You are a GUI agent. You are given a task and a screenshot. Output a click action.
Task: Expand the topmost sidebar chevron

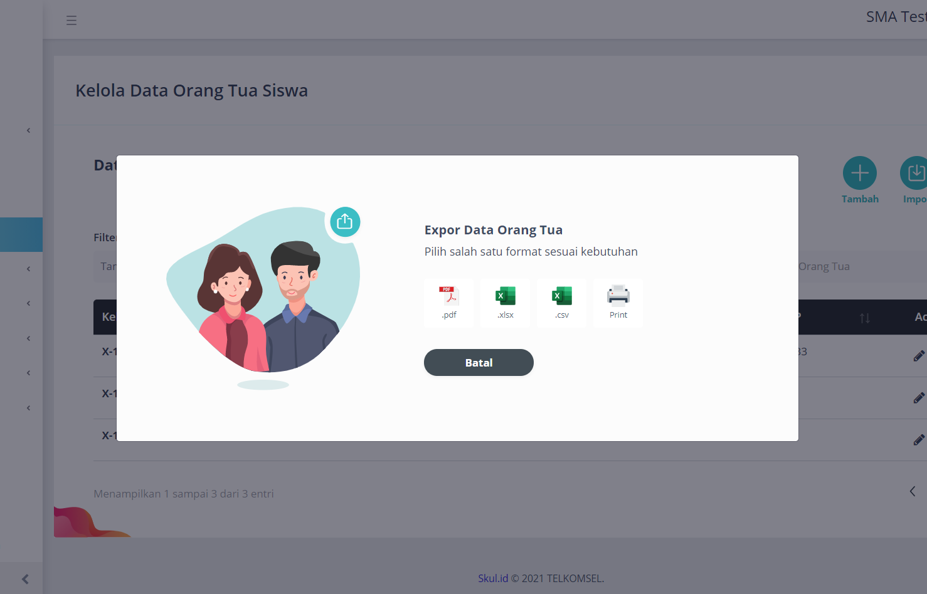(28, 130)
